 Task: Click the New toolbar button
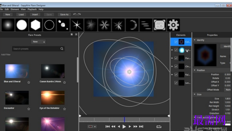[x=8, y=15]
